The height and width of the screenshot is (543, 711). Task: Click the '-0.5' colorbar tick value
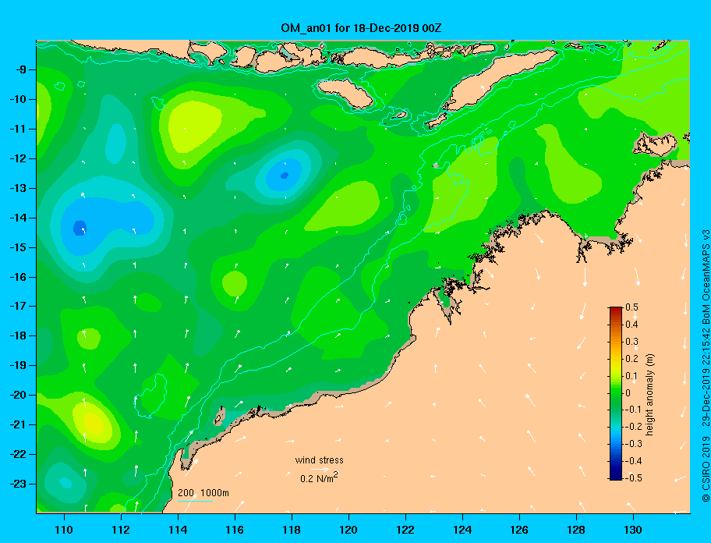[634, 478]
